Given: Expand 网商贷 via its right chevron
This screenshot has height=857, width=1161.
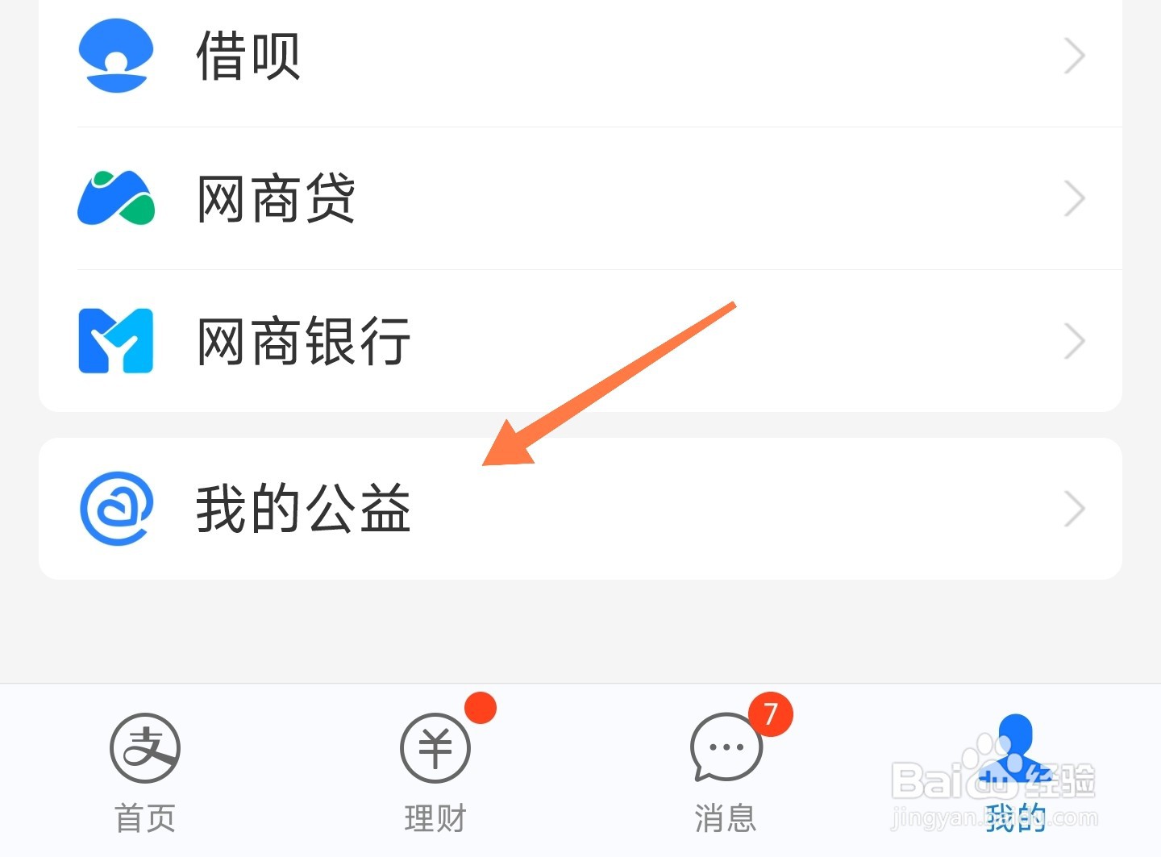Looking at the screenshot, I should point(1074,198).
